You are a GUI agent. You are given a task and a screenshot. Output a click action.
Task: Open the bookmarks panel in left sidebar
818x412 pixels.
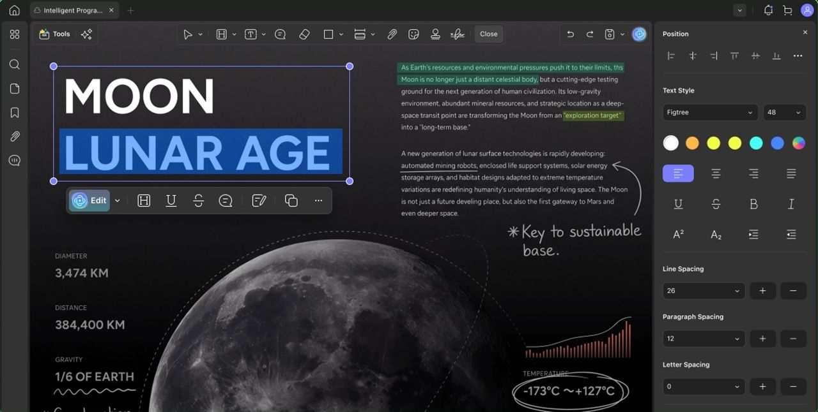[15, 113]
